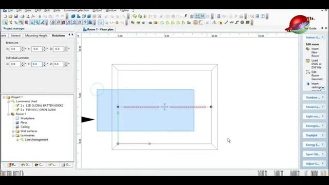This screenshot has height=185, width=329.
Task: Open the Output menu
Action: click(x=97, y=10)
